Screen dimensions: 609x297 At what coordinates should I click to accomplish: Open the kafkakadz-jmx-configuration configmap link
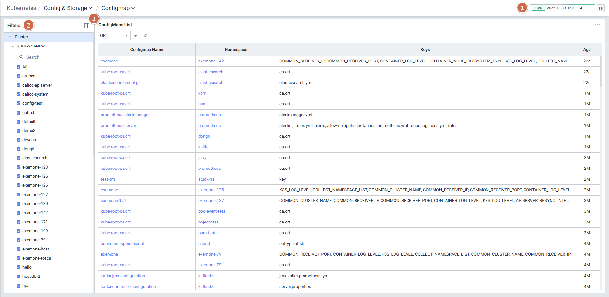coord(123,276)
